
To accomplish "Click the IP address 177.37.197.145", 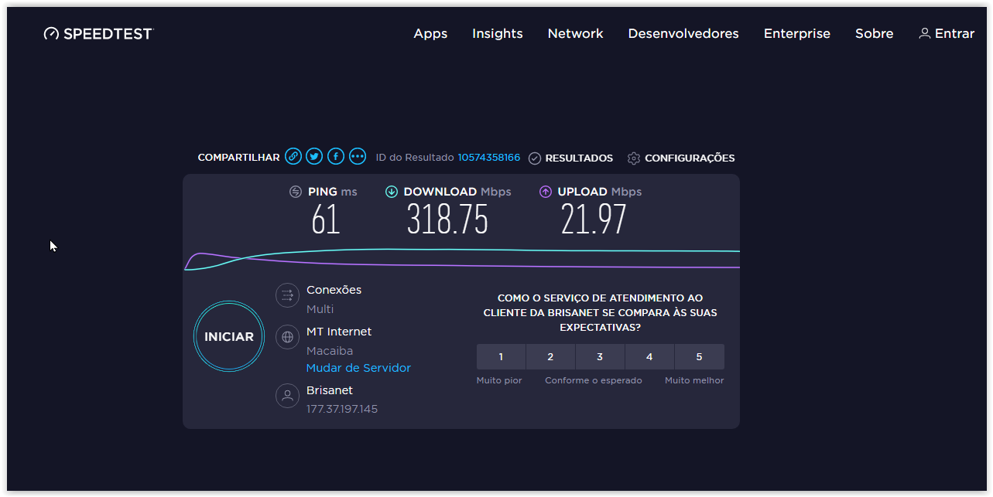I will (x=342, y=409).
